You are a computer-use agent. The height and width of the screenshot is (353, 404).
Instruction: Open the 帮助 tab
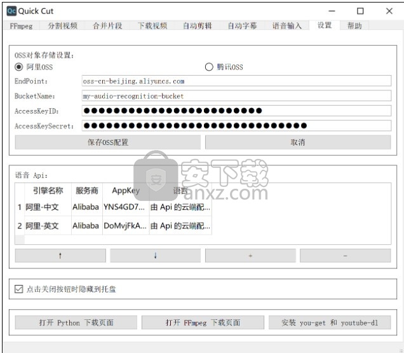[x=354, y=26]
